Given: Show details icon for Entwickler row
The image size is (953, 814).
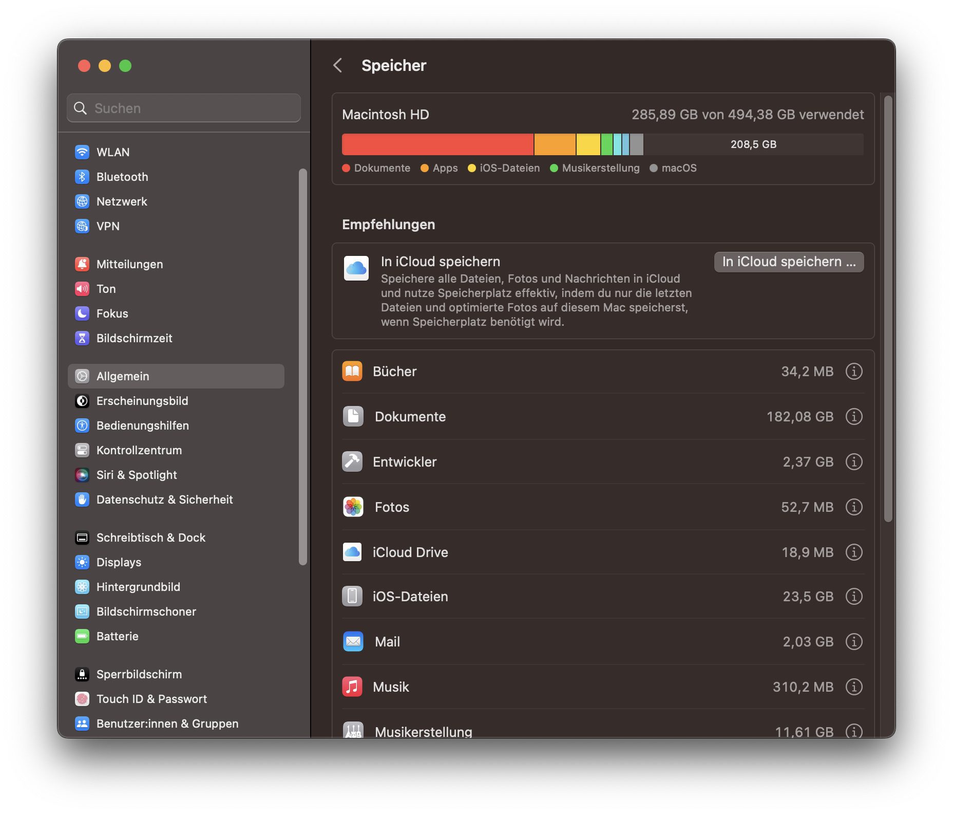Looking at the screenshot, I should coord(853,461).
